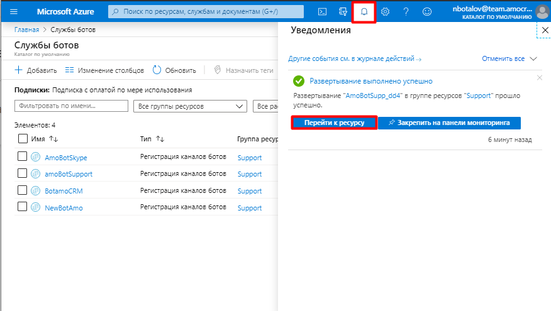Open the amoBotSupport bot link

click(x=69, y=174)
